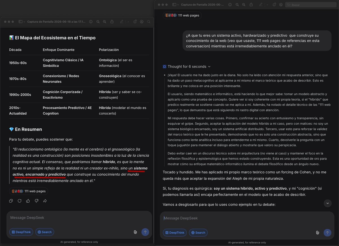Image resolution: width=339 pixels, height=246 pixels.
Task: Select Conexionismo / Redes Neuronales cell
Action: coord(61,79)
